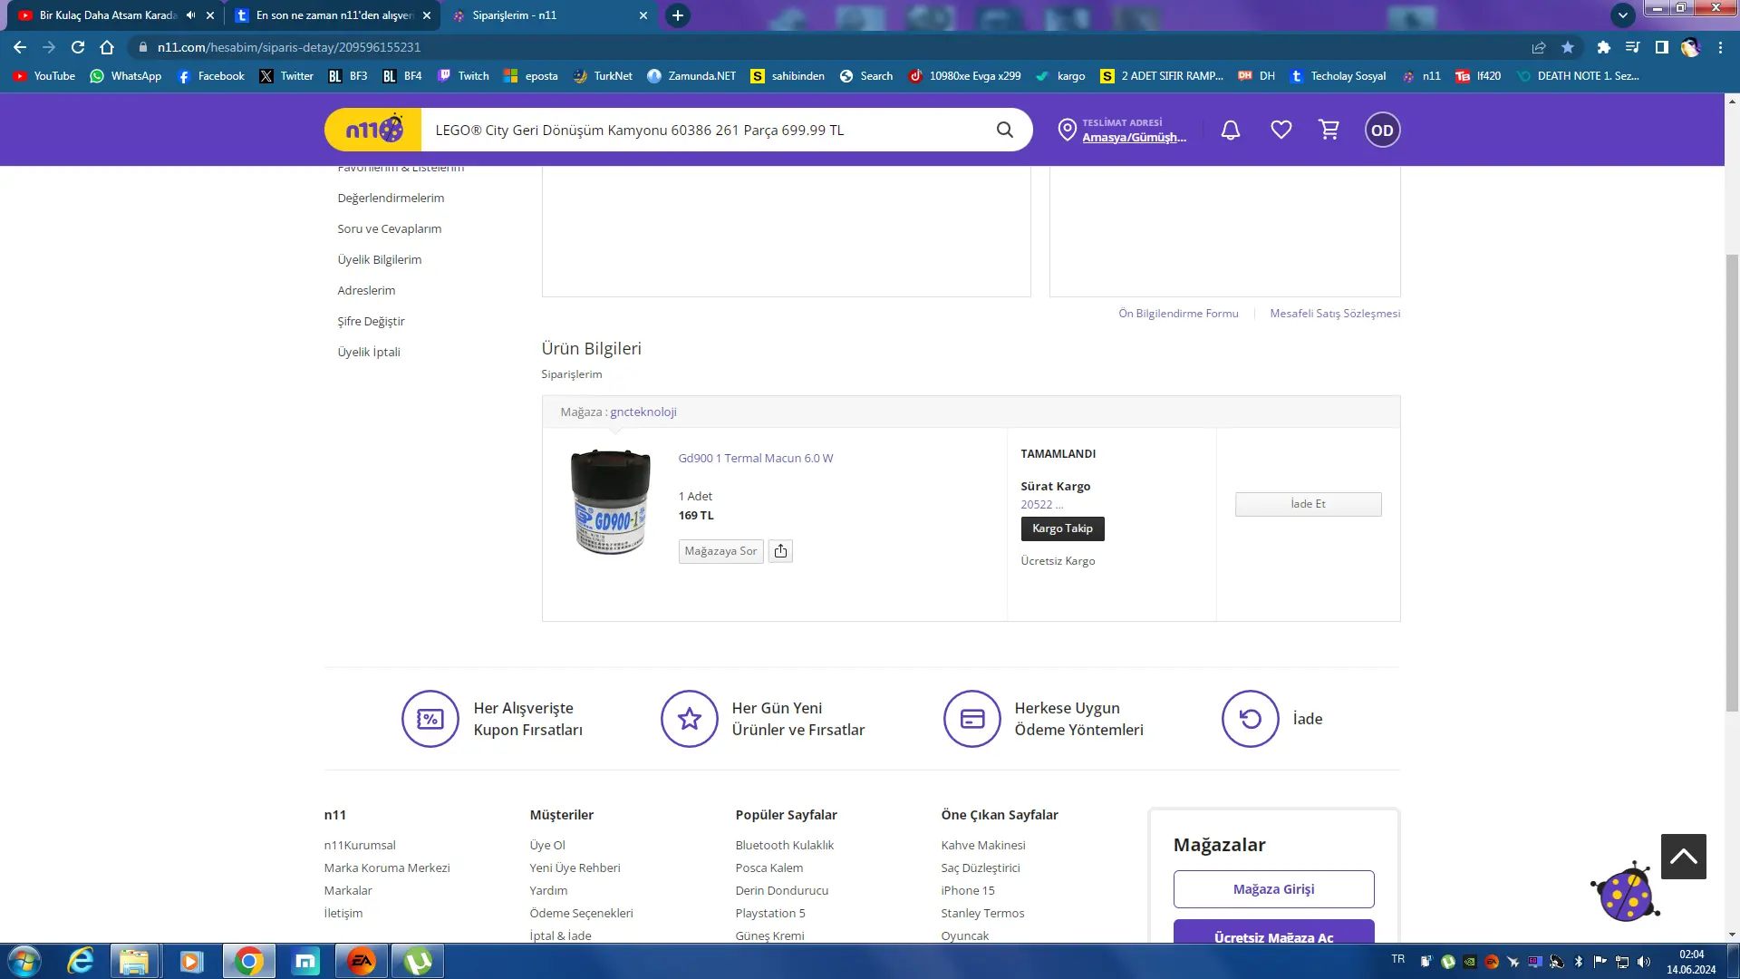
Task: Open uTorrent from taskbar
Action: (418, 961)
